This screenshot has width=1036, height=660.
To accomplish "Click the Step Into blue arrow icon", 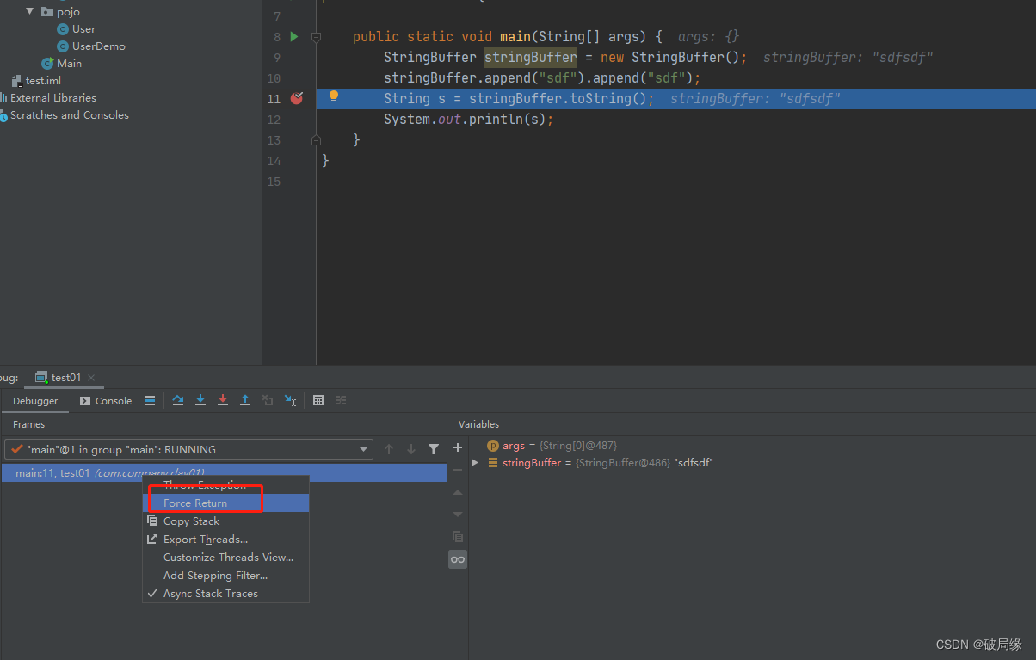I will pos(200,401).
